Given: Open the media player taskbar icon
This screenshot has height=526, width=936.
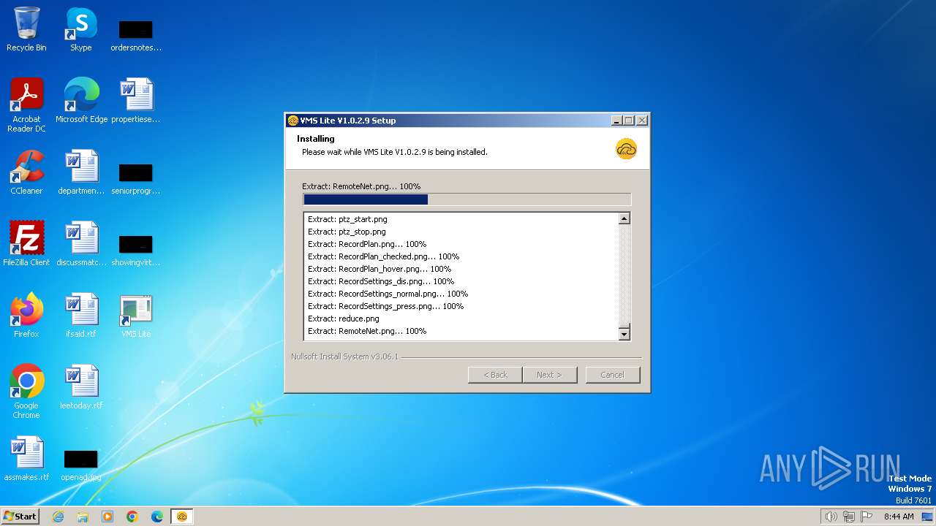Looking at the screenshot, I should 107,517.
